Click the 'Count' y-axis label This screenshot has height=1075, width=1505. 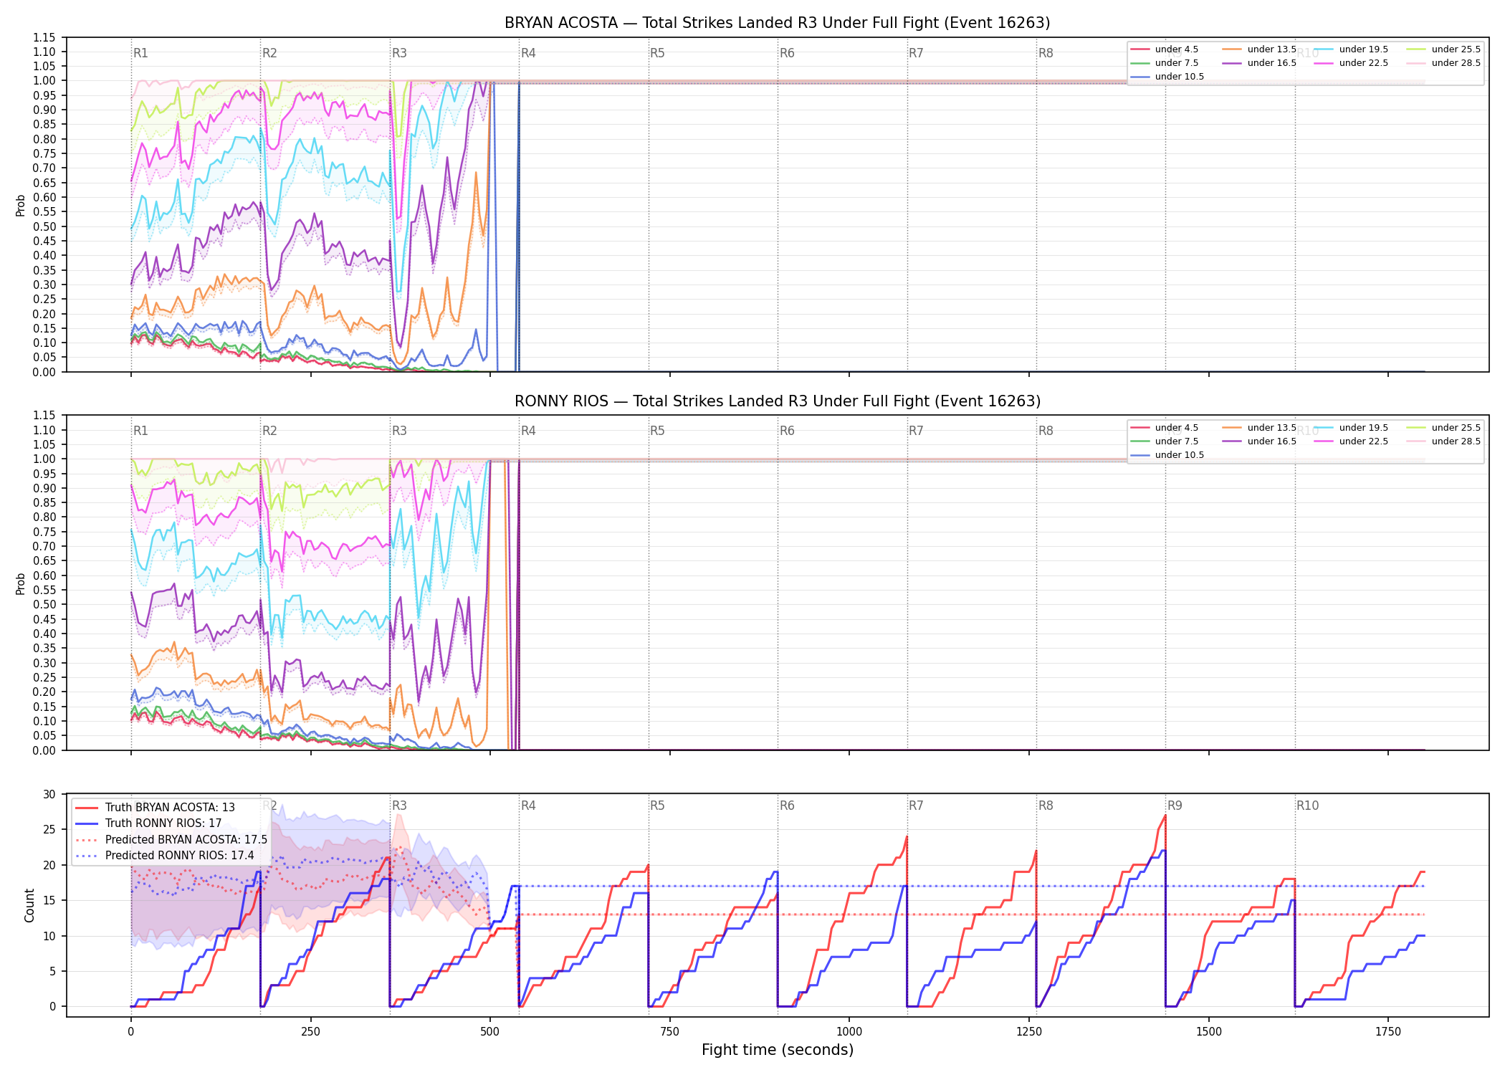[29, 905]
